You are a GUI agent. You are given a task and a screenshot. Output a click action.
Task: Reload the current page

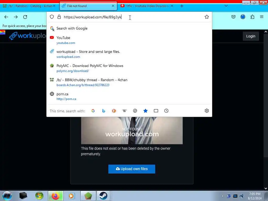25,17
